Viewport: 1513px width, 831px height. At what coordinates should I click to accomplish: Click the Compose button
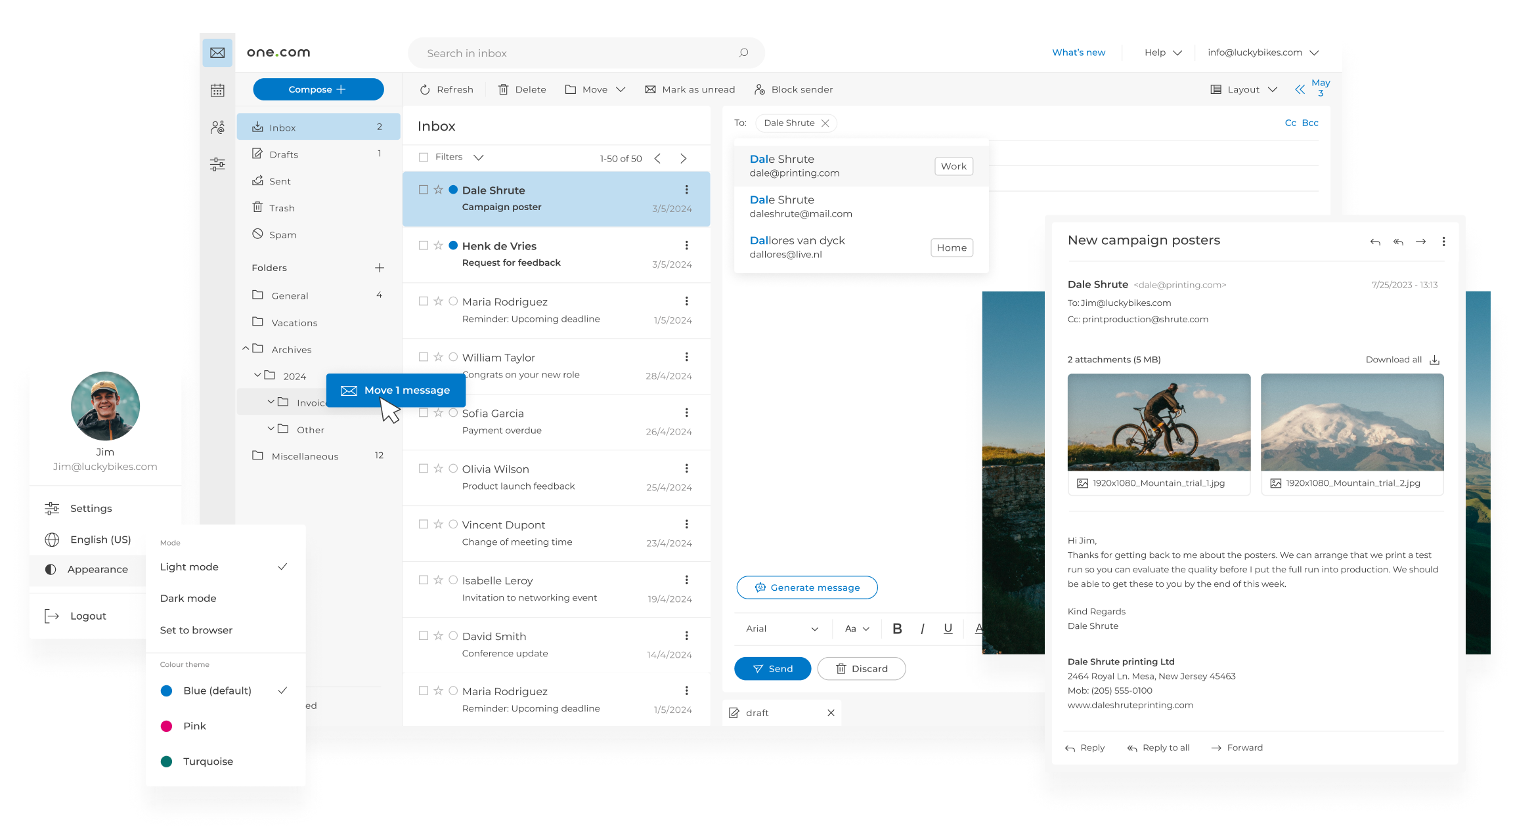tap(315, 90)
